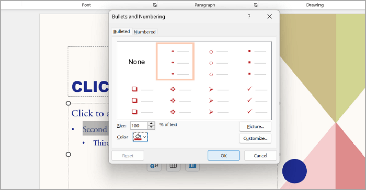Image resolution: width=366 pixels, height=190 pixels.
Task: Click the Picture... button
Action: pos(255,127)
